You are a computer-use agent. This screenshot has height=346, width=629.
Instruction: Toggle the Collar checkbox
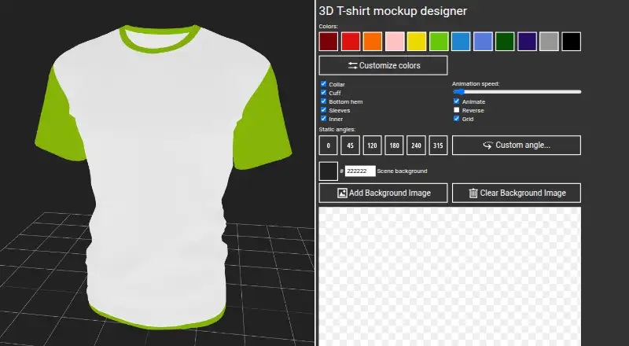pos(323,84)
